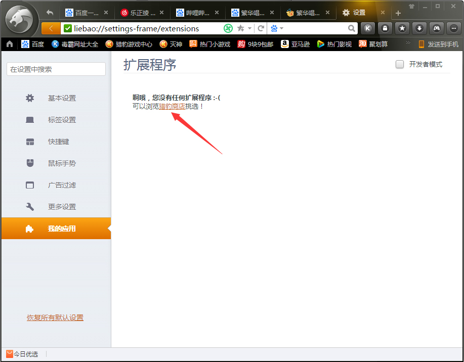Open the '...' more tools icon
The image size is (464, 362).
pos(453,28)
